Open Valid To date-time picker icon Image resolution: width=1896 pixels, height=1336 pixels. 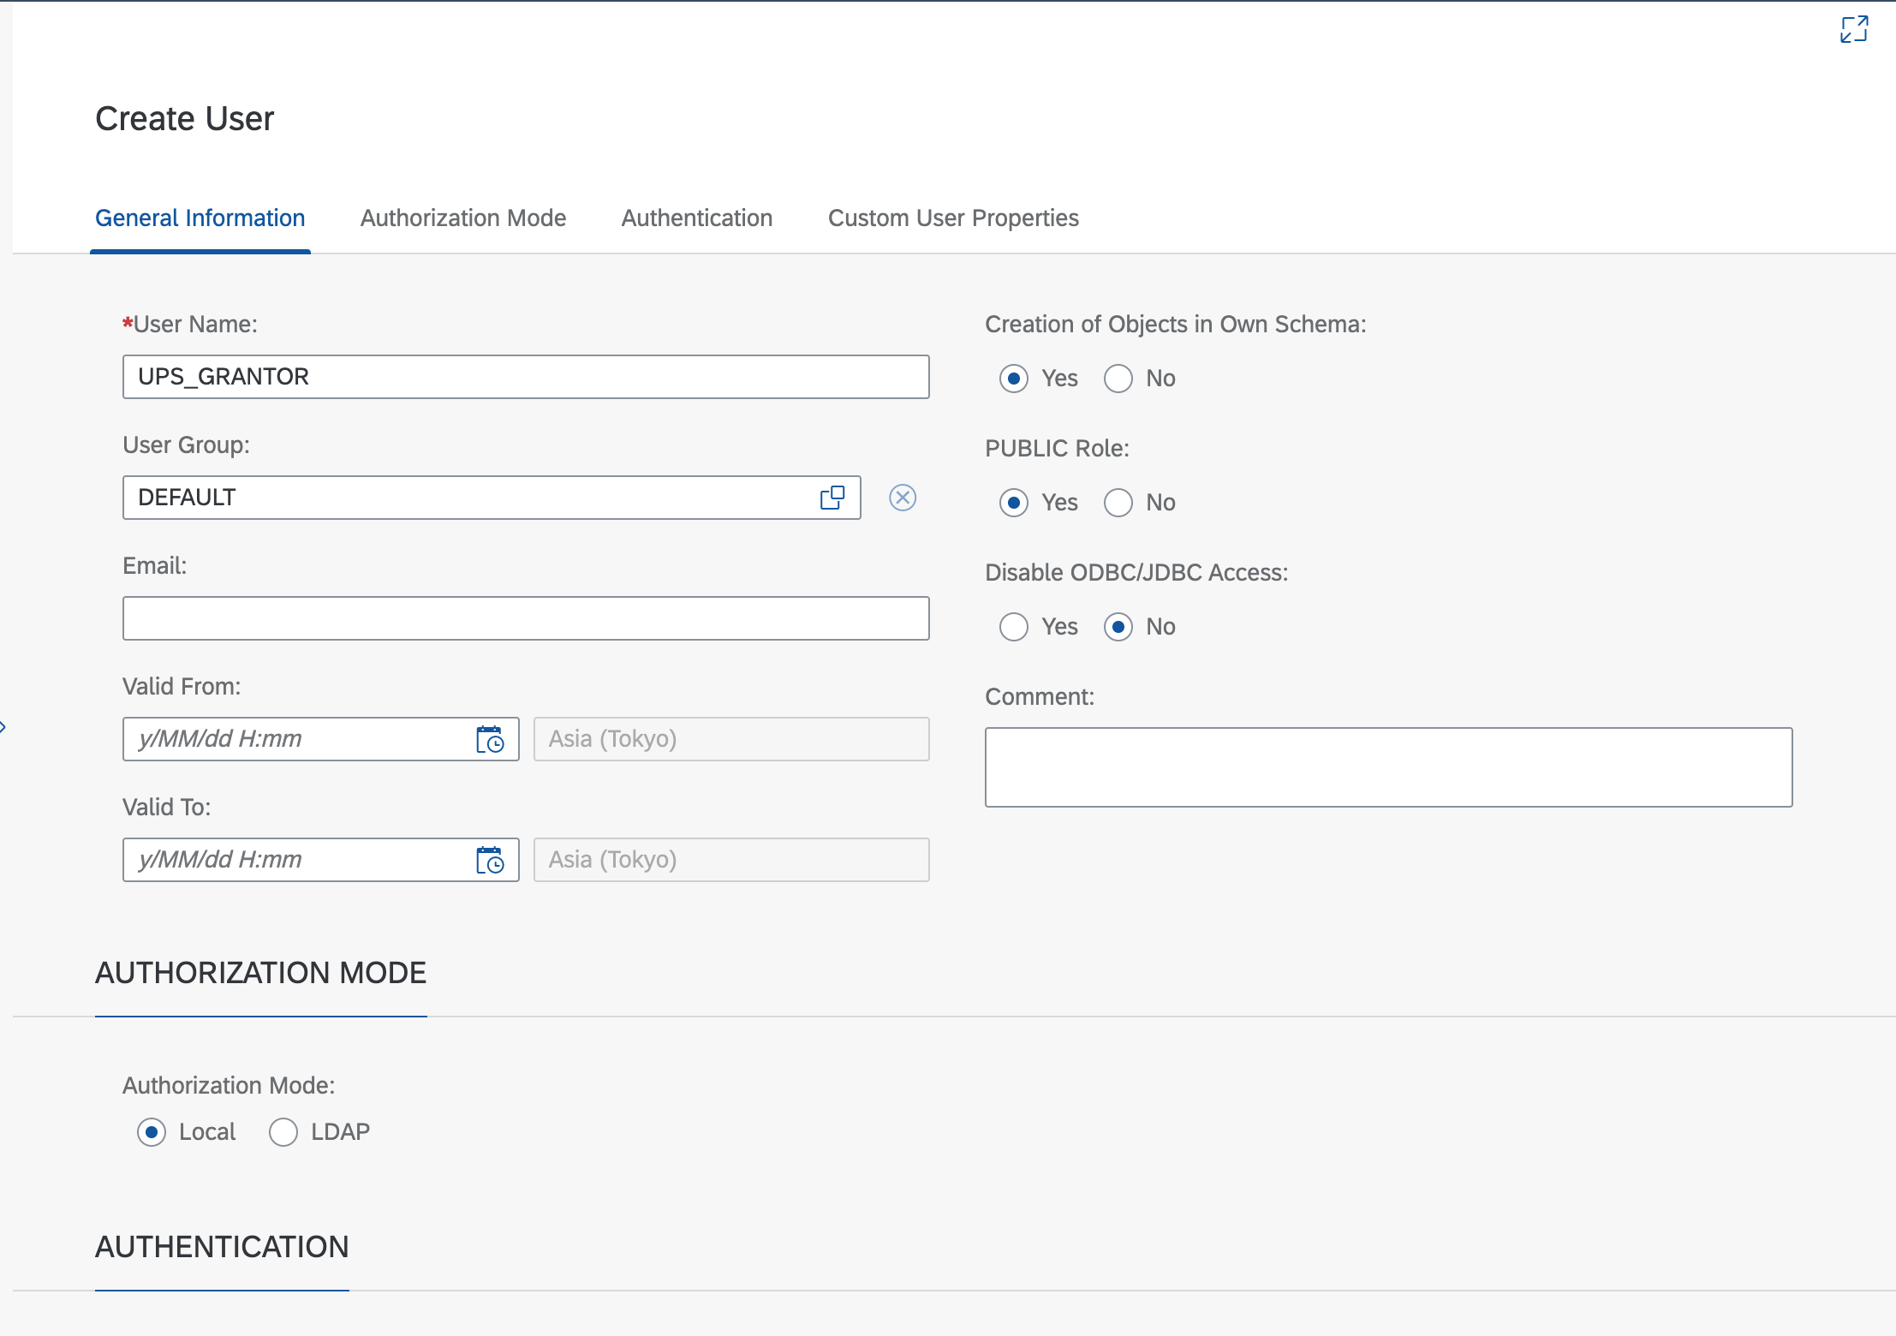[x=490, y=860]
